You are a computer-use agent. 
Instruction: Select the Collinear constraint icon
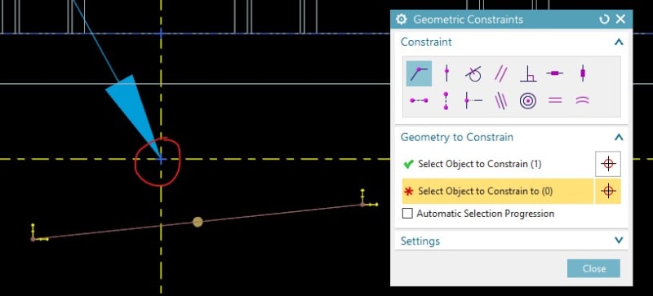pyautogui.click(x=500, y=101)
